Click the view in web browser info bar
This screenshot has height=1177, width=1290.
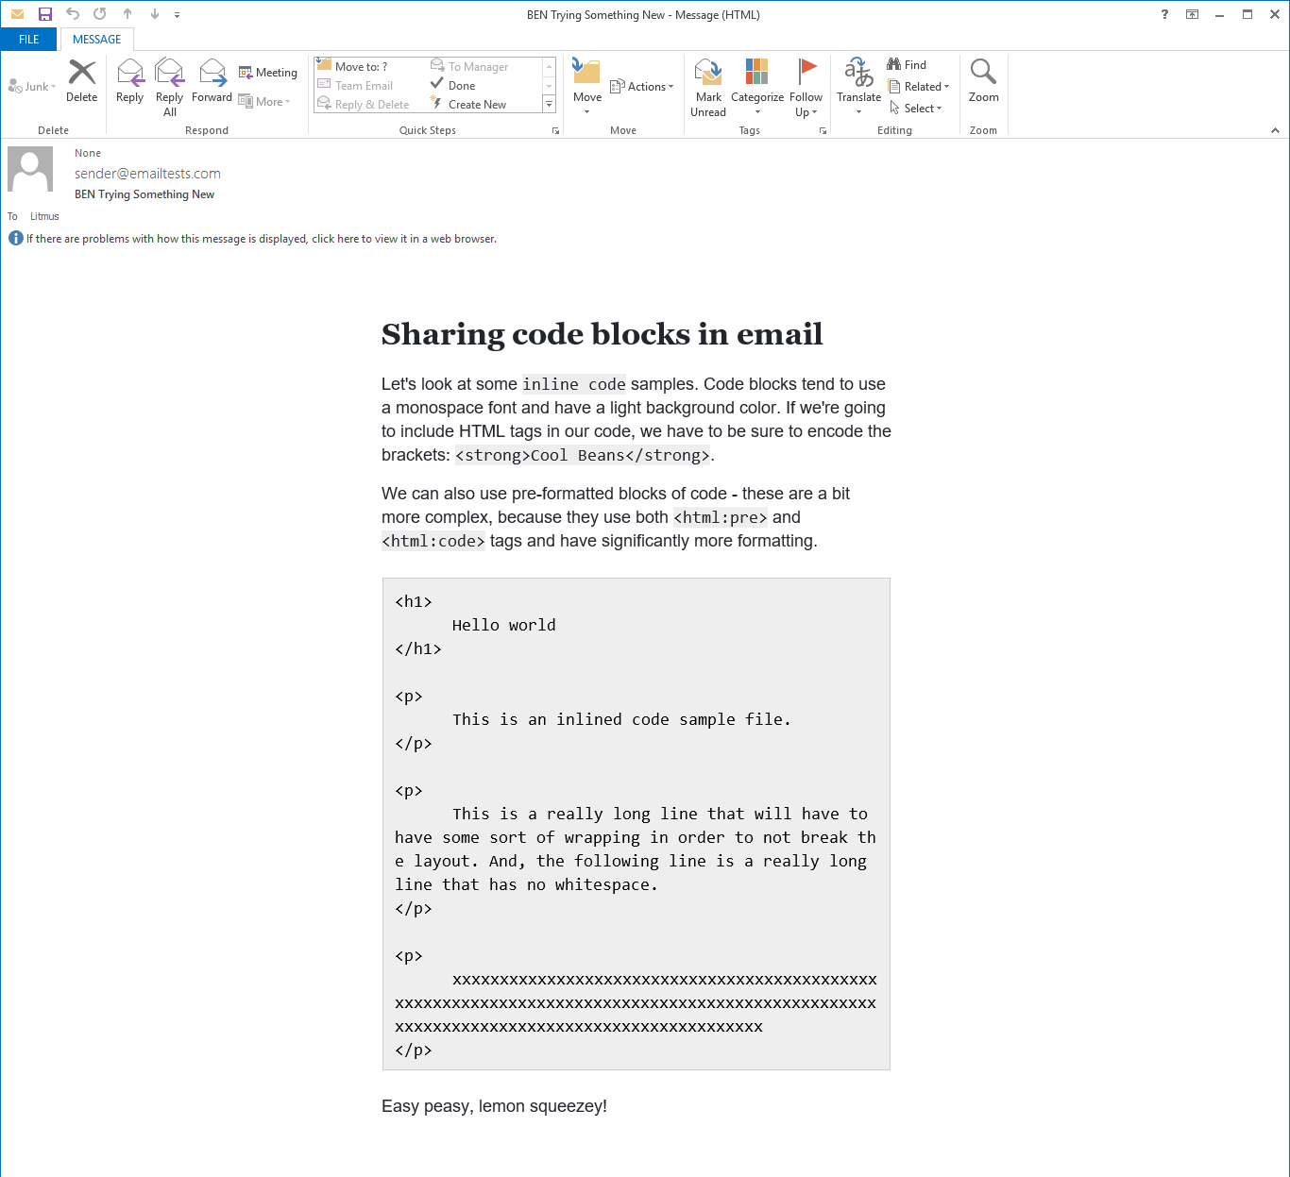point(261,239)
